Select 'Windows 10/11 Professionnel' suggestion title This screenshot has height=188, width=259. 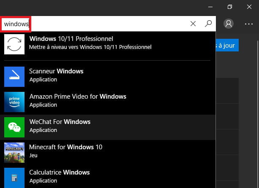(x=71, y=39)
